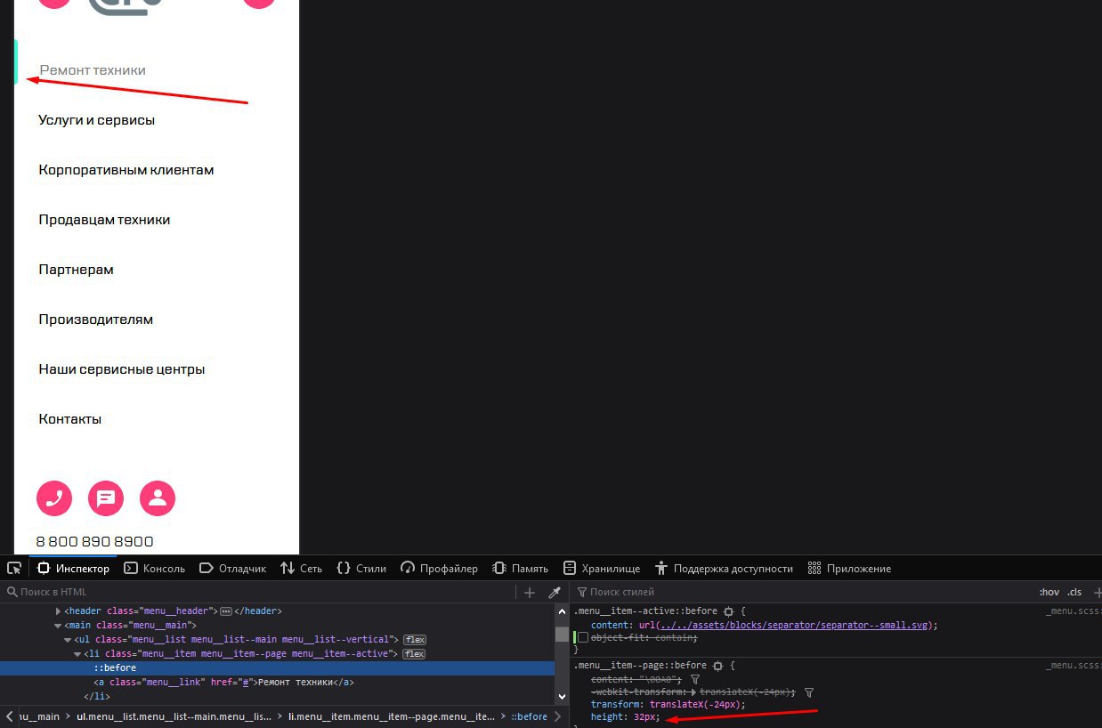1102x728 pixels.
Task: Open the Хранилище tab
Action: (601, 568)
